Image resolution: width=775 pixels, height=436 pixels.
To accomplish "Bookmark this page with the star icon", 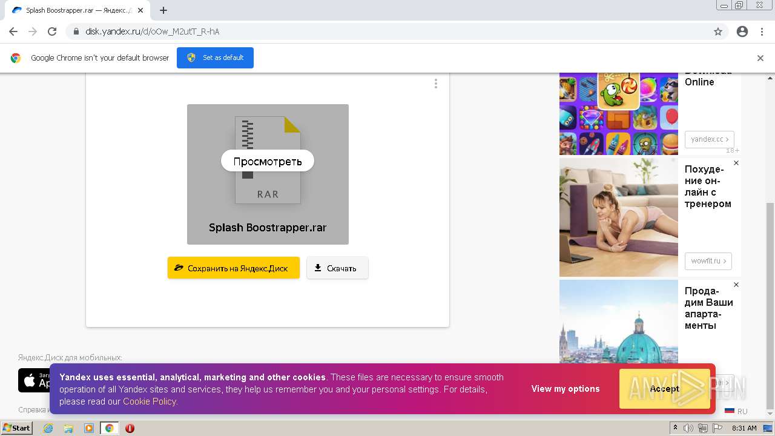I will point(718,31).
